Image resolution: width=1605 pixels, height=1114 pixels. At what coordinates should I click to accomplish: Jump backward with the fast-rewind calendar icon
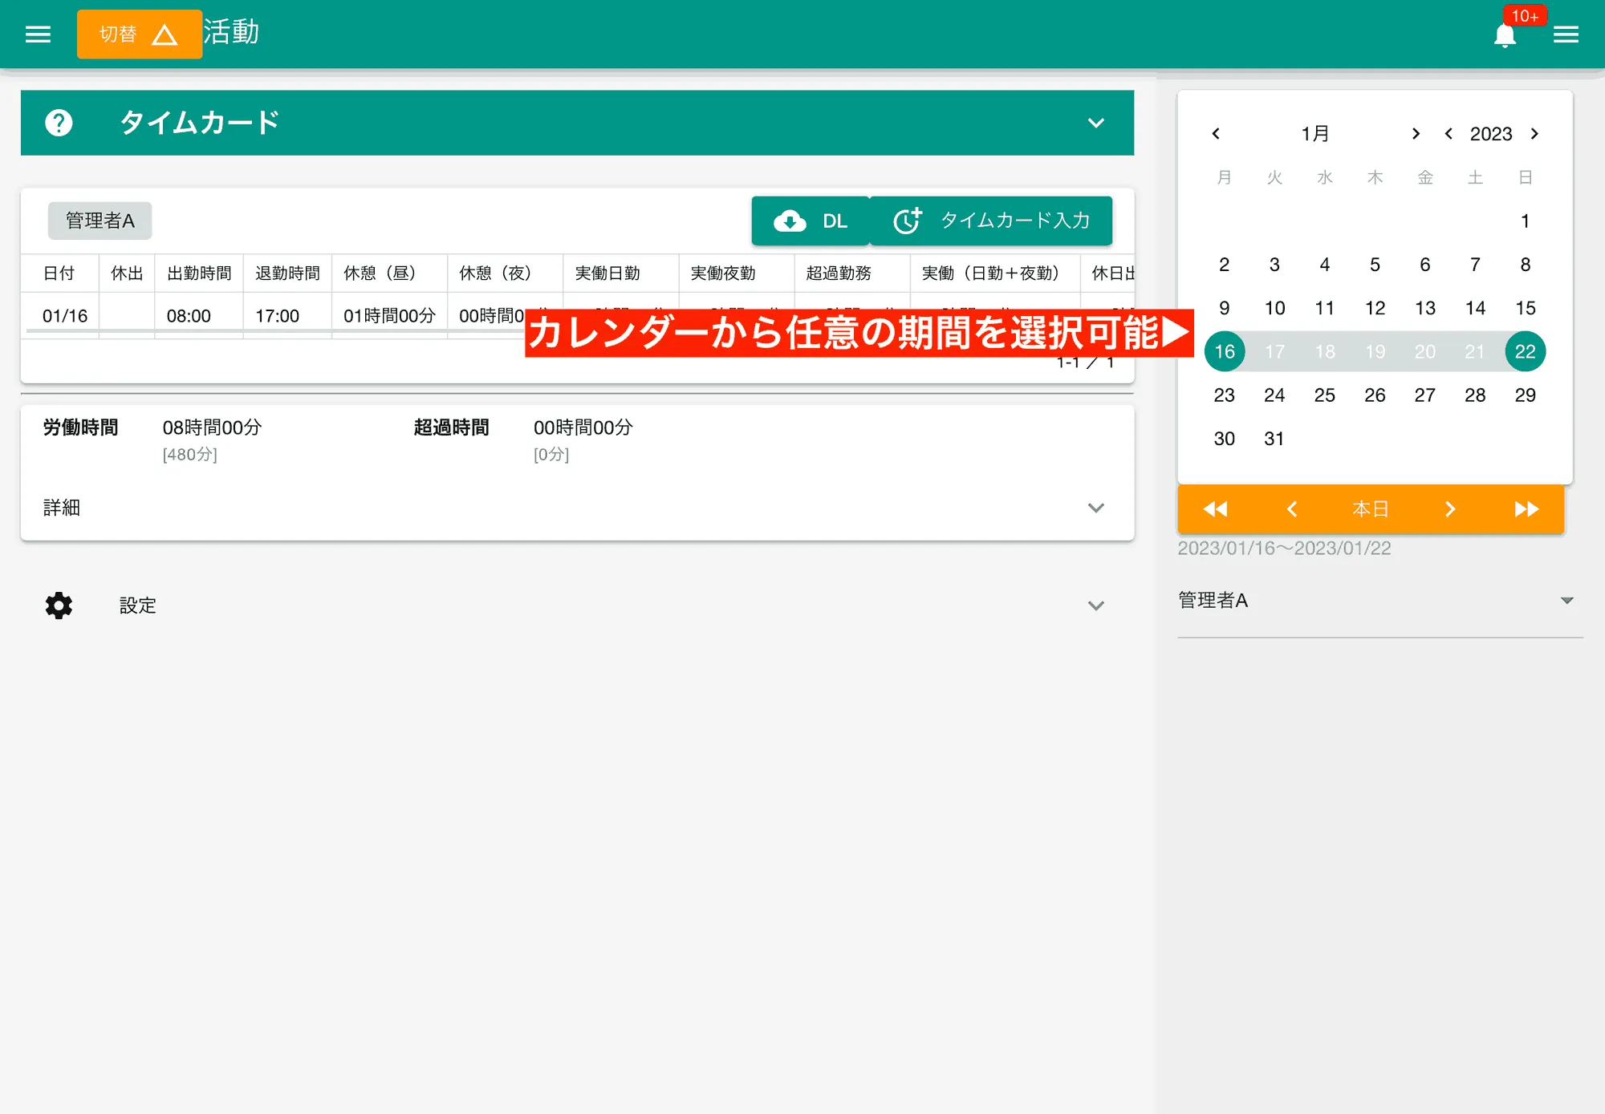tap(1214, 508)
